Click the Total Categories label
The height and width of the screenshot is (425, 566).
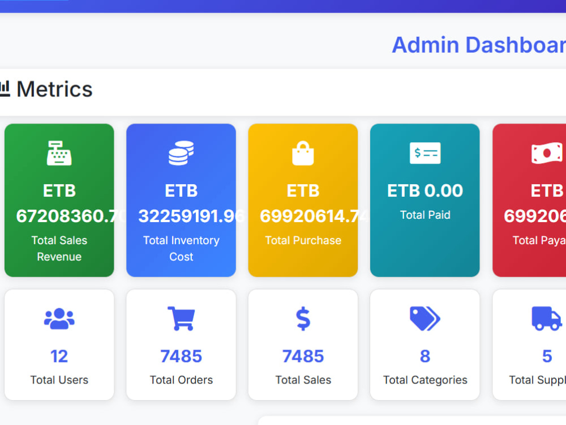click(x=425, y=380)
